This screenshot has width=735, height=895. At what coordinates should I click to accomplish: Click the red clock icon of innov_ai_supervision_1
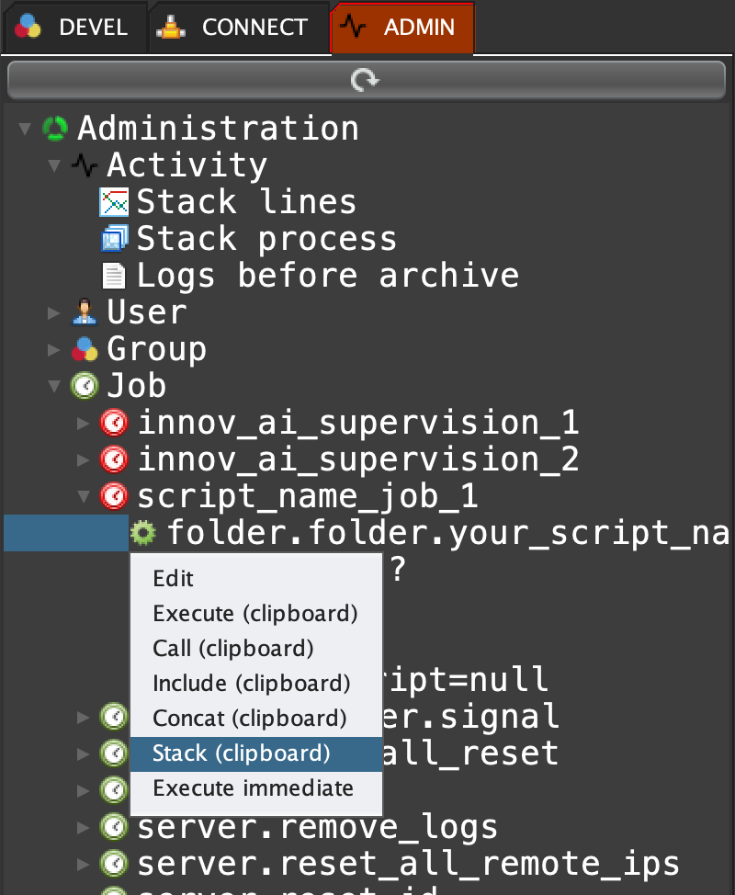pyautogui.click(x=114, y=423)
